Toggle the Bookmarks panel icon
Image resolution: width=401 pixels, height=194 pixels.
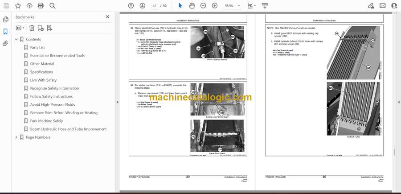pos(5,32)
